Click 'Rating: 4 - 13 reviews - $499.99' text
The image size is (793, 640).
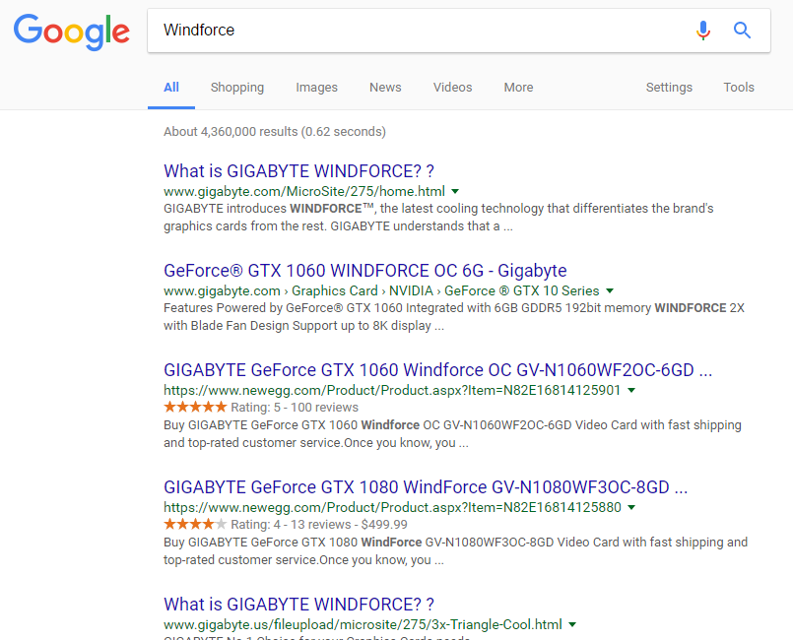coord(319,525)
